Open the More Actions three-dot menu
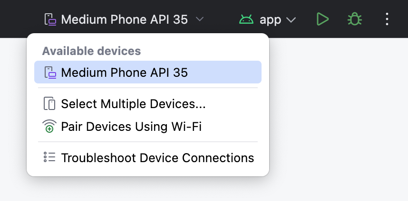 tap(387, 19)
